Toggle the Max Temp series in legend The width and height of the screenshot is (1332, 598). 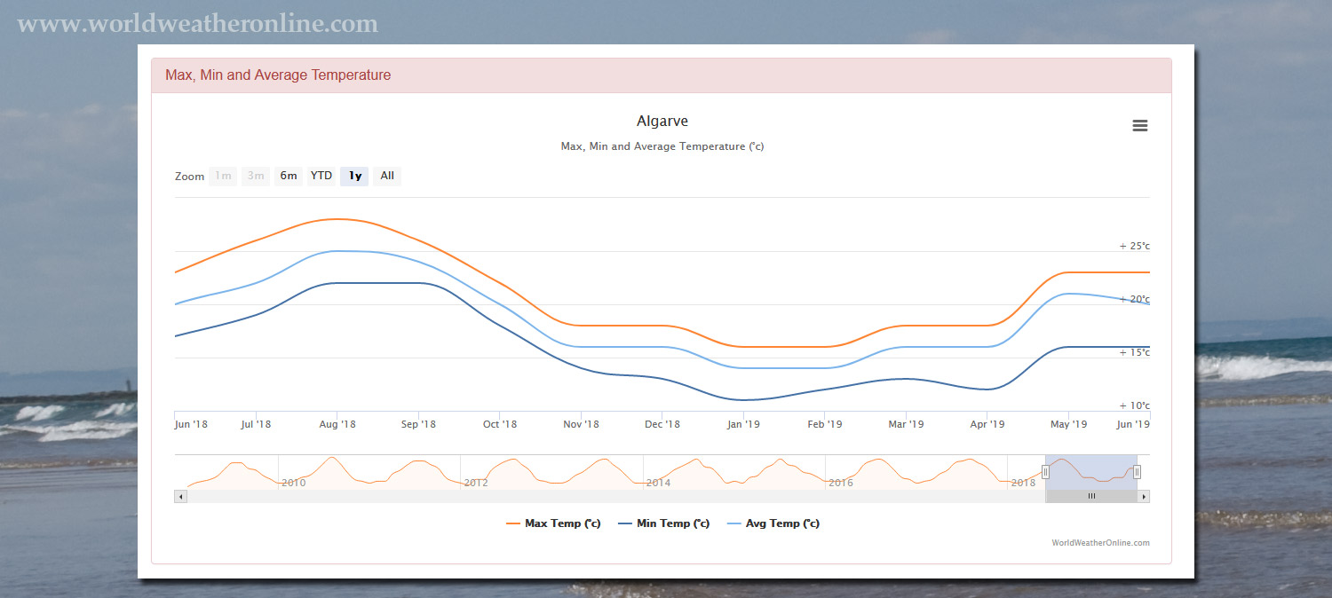click(553, 523)
